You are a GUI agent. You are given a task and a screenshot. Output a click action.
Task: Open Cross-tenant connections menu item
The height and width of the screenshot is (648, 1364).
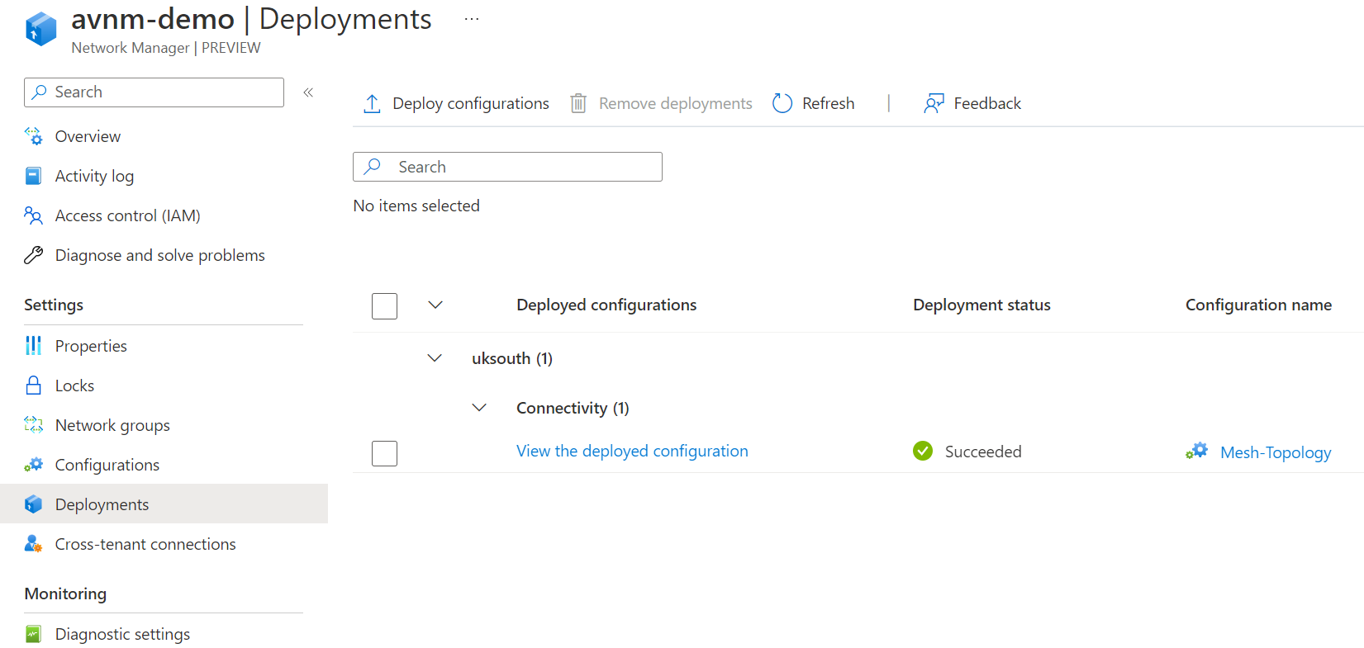(145, 544)
